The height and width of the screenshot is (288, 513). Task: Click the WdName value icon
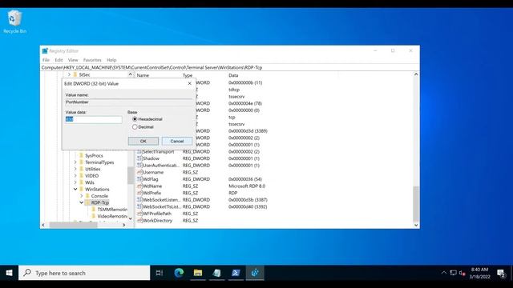tap(139, 186)
